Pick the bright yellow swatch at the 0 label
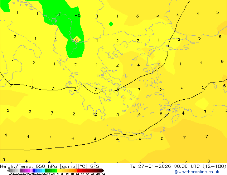This screenshot has height=175, width=227. point(58,170)
